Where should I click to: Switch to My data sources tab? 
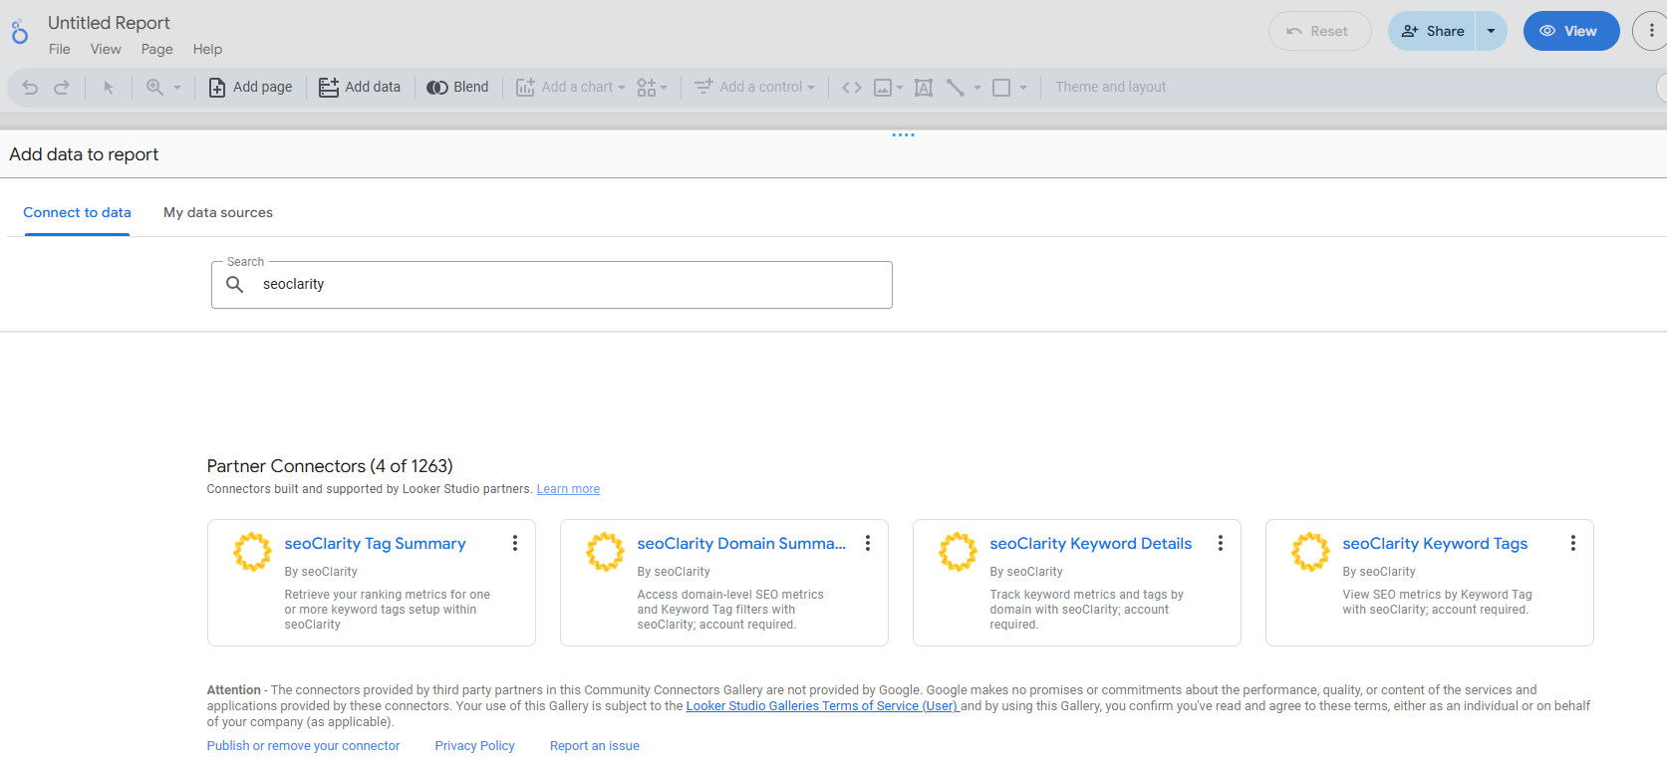(x=218, y=212)
